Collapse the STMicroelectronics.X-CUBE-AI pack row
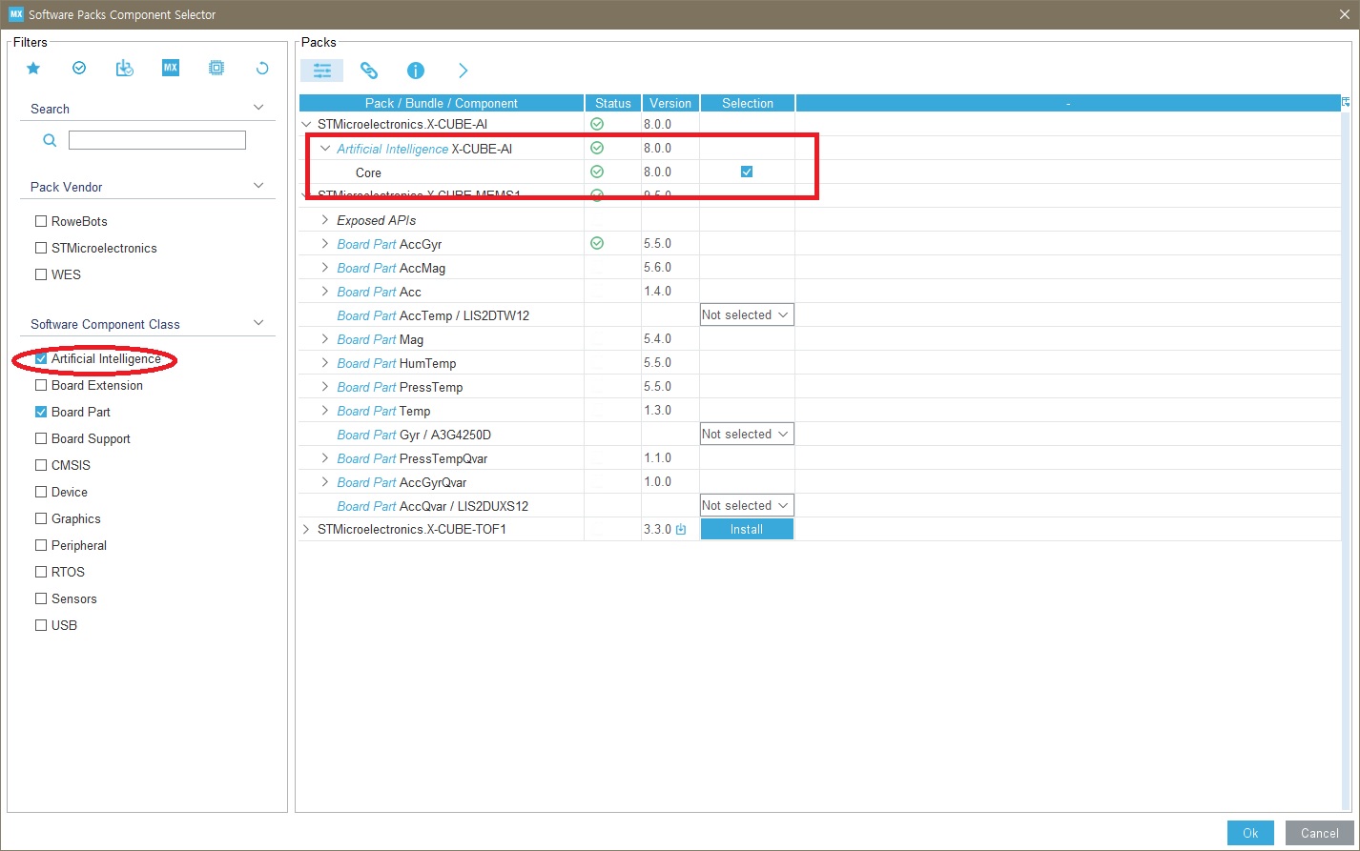 tap(306, 124)
